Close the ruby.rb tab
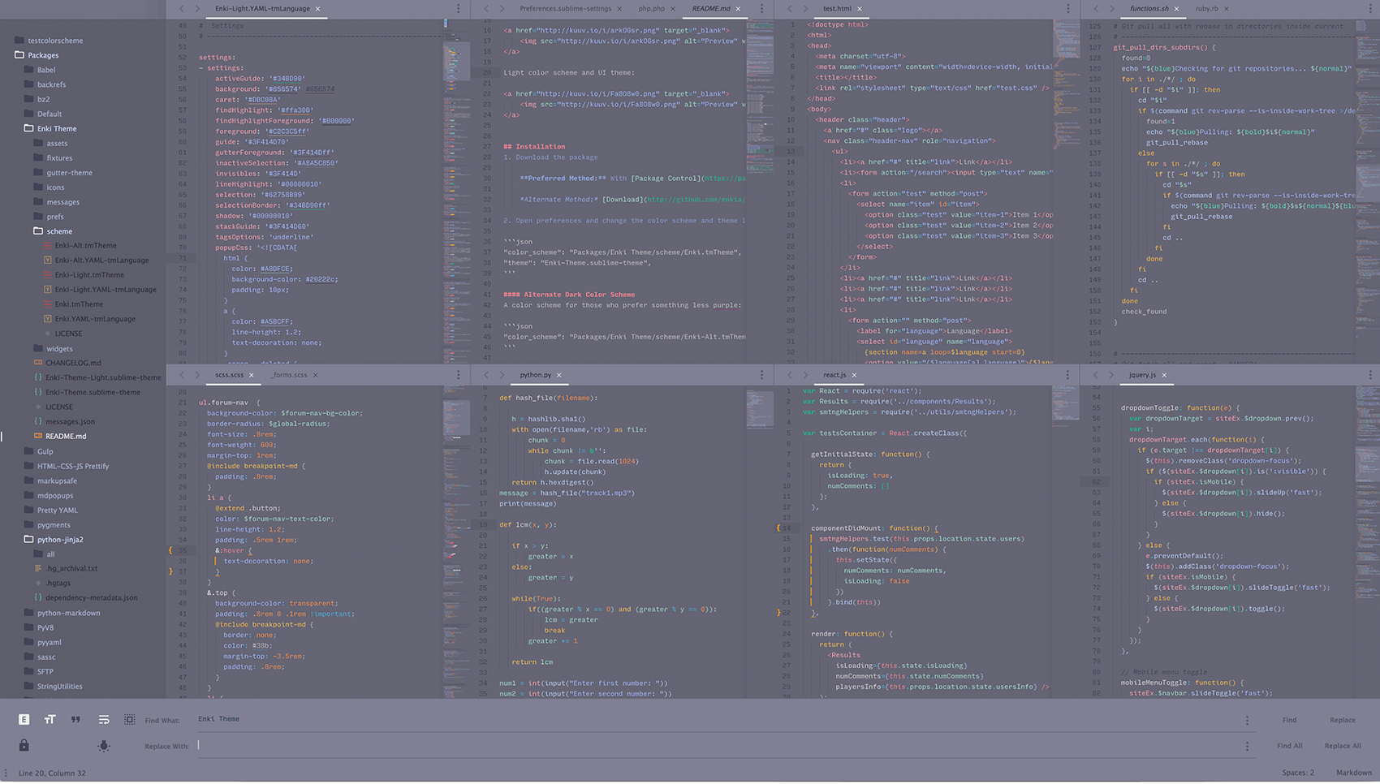Image resolution: width=1380 pixels, height=784 pixels. pos(1226,9)
